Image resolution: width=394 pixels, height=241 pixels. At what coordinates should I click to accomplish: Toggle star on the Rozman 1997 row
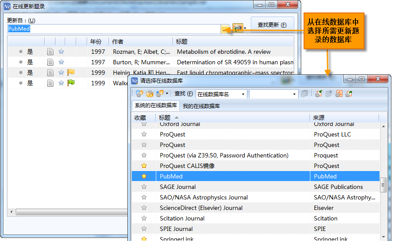click(x=61, y=52)
